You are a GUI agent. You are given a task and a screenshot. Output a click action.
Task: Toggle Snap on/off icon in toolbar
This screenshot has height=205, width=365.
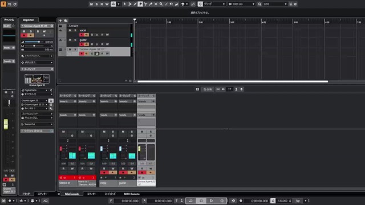click(200, 4)
